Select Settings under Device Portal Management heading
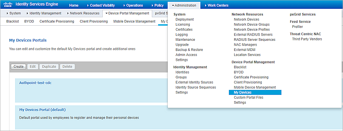This screenshot has height=131, width=343. 240,103
